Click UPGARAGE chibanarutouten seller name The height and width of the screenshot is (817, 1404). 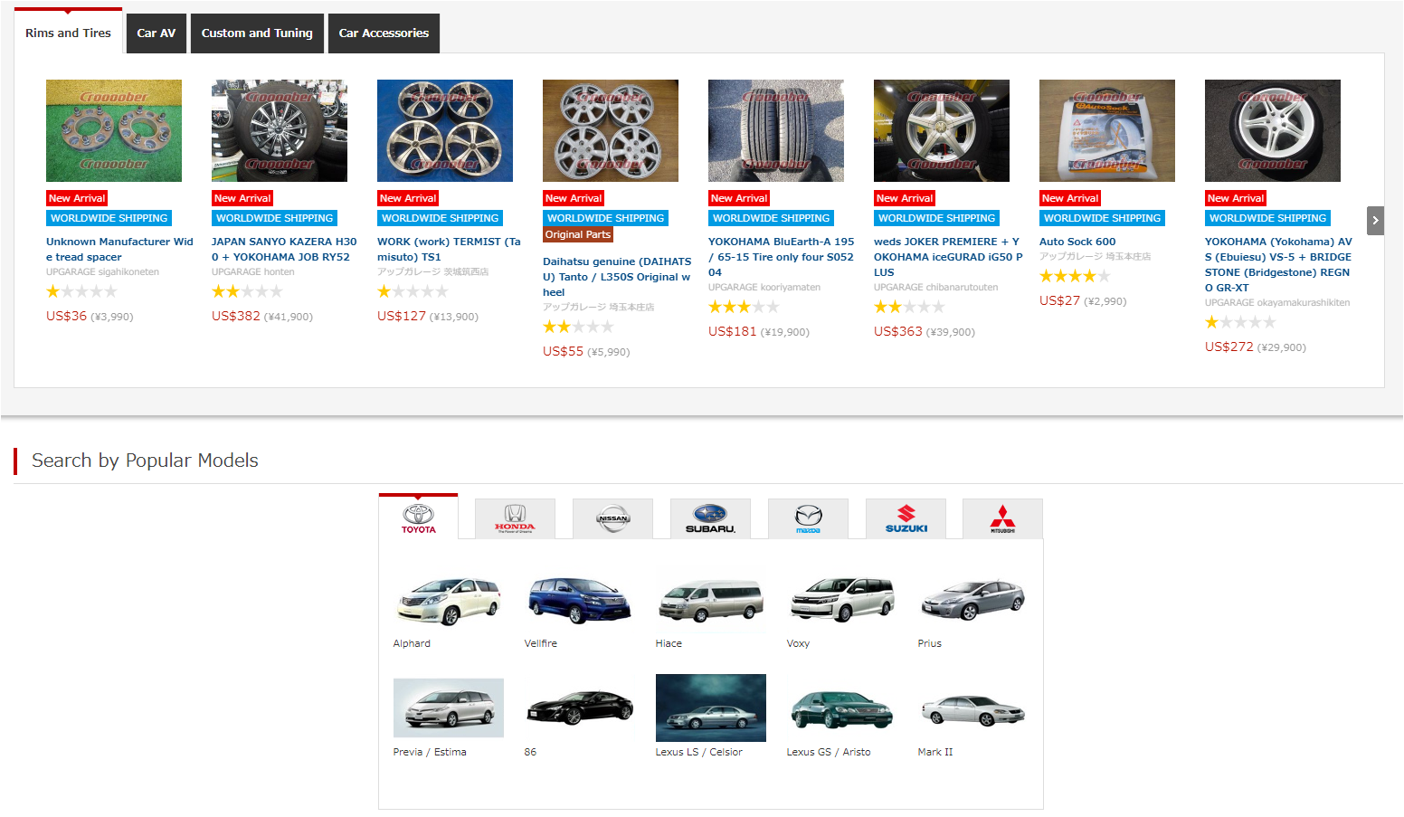[936, 288]
